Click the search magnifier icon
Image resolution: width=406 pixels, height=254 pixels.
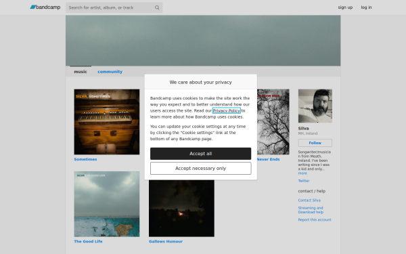point(157,7)
